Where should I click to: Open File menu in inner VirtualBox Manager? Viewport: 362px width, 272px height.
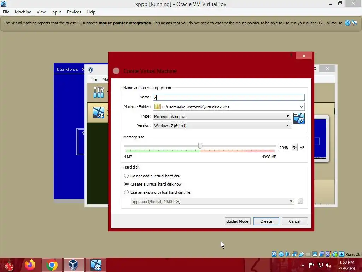93,79
